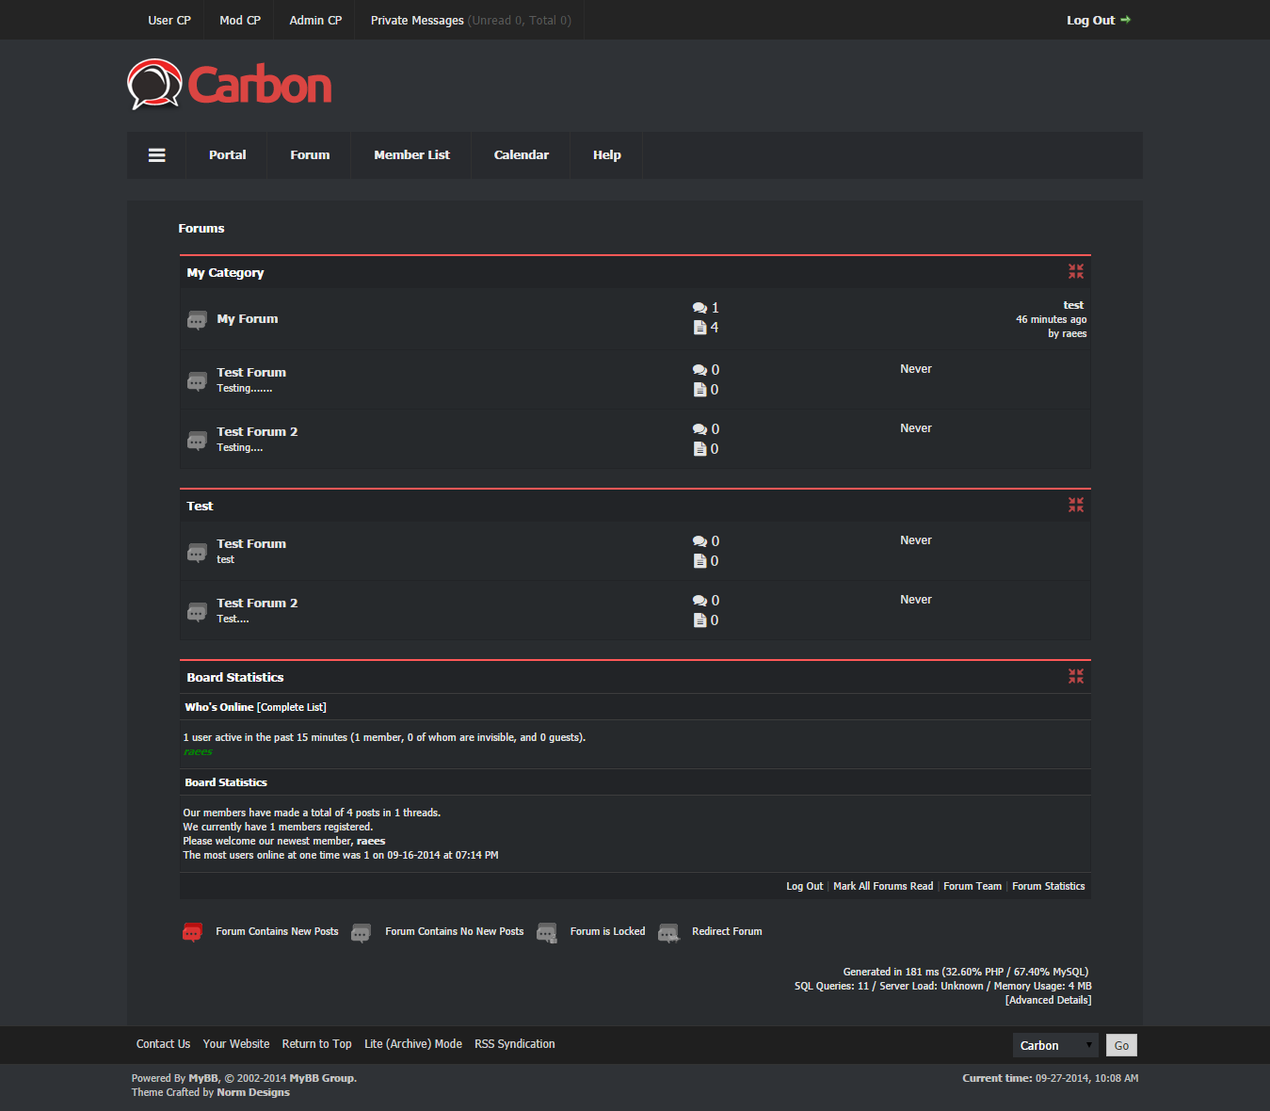Image resolution: width=1270 pixels, height=1111 pixels.
Task: Collapse the Board Statistics section
Action: click(x=1075, y=676)
